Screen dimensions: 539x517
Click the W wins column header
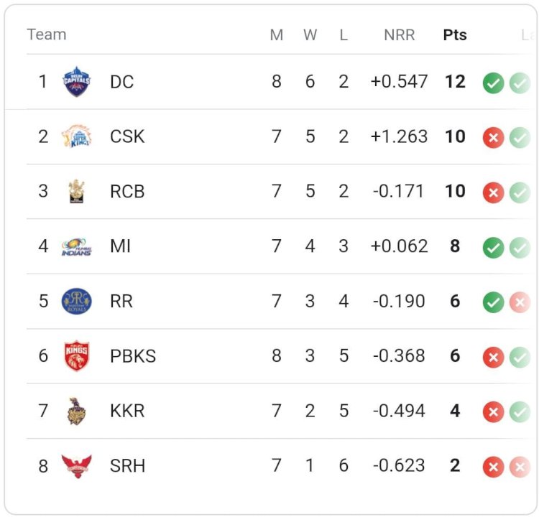click(x=310, y=34)
